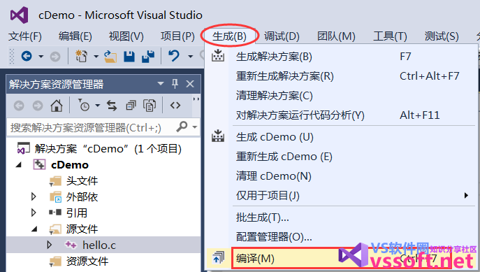Open the 测试(S) test menu
The image size is (480, 272).
(442, 36)
